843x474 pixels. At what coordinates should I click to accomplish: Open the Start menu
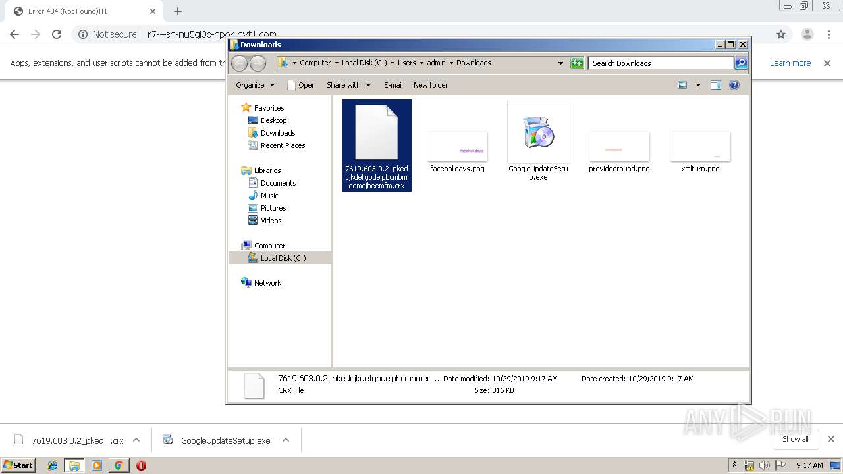tap(18, 465)
